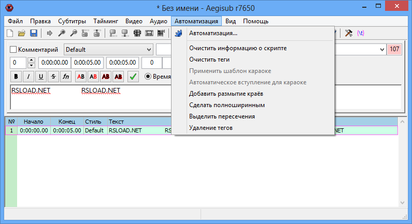Open the Аудио menu
The height and width of the screenshot is (224, 412).
pos(159,21)
